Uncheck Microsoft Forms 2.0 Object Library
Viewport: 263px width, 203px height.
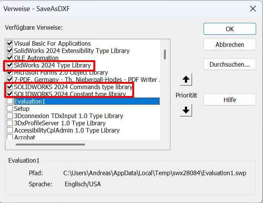[10, 72]
